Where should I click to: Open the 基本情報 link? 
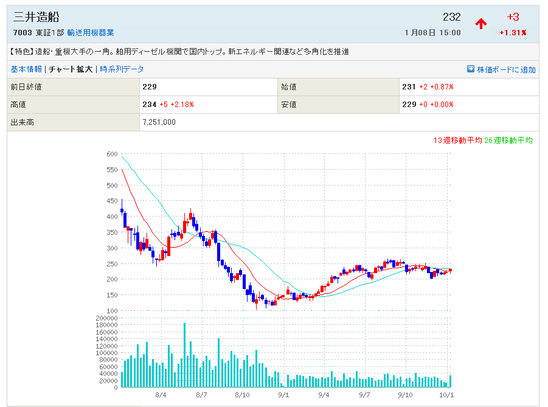coord(26,69)
